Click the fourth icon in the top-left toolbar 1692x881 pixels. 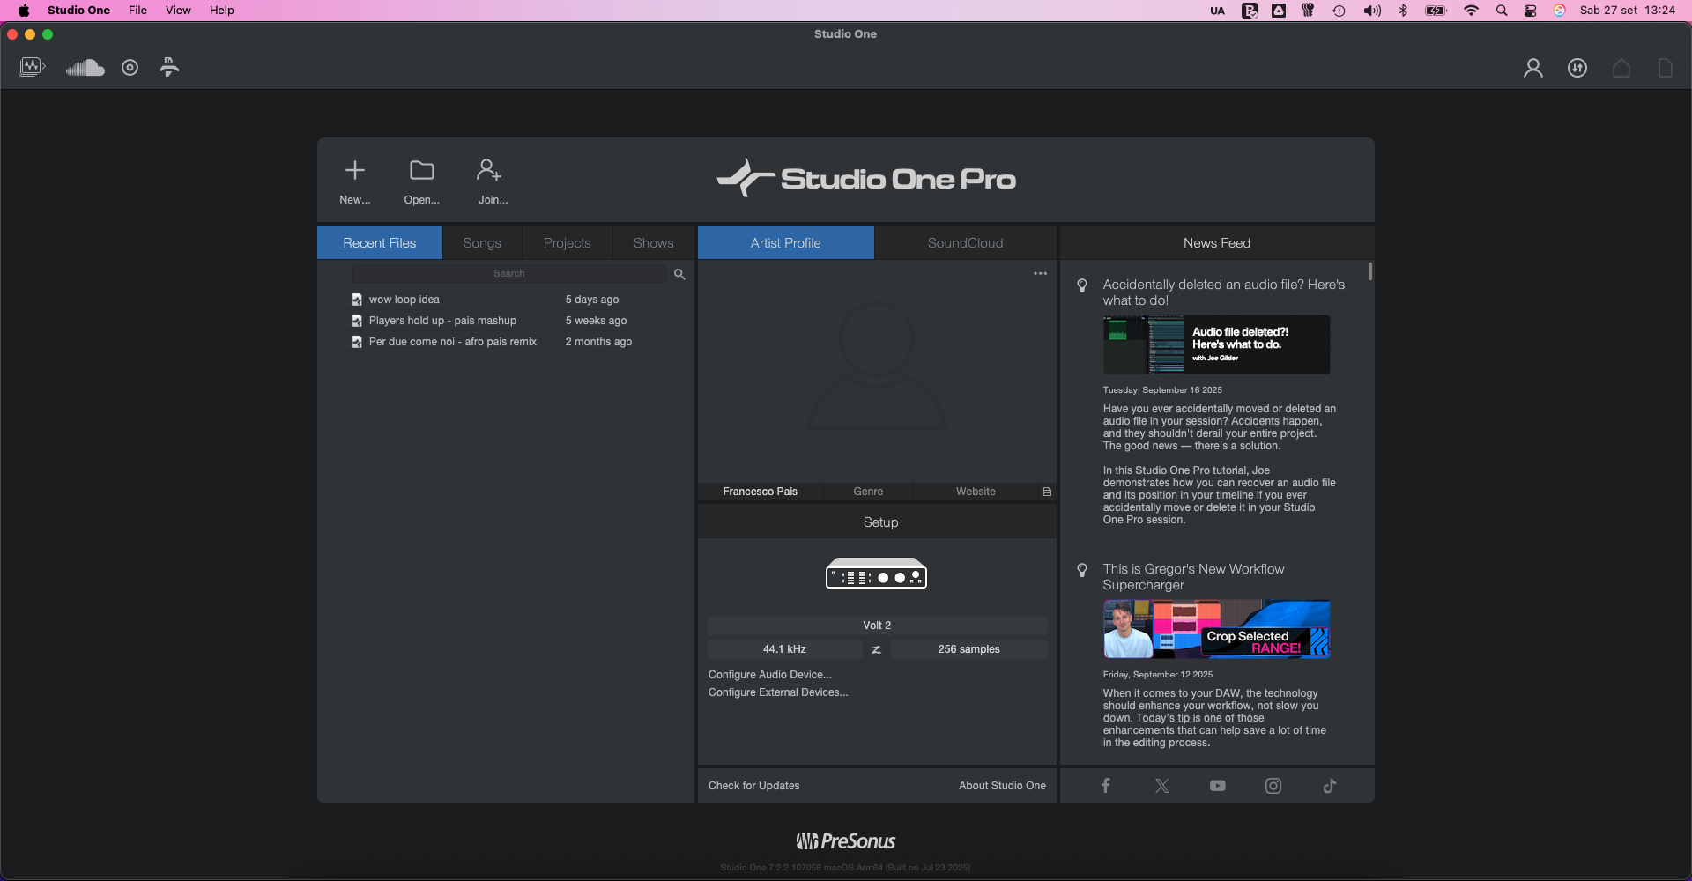[x=169, y=67]
